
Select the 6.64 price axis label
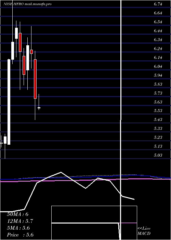pos(158,13)
